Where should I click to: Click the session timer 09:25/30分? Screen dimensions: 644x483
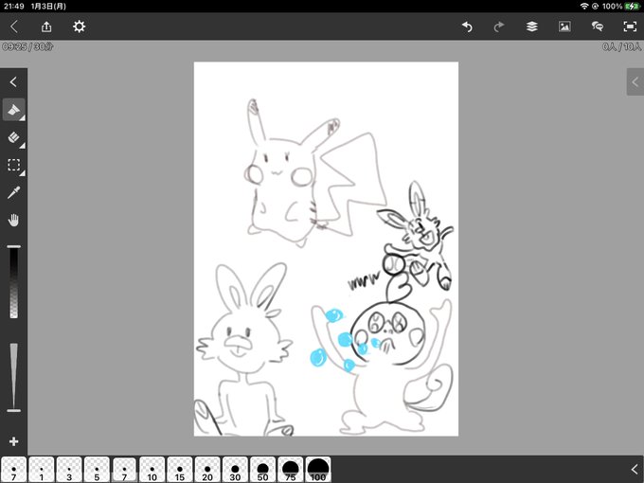tap(27, 46)
